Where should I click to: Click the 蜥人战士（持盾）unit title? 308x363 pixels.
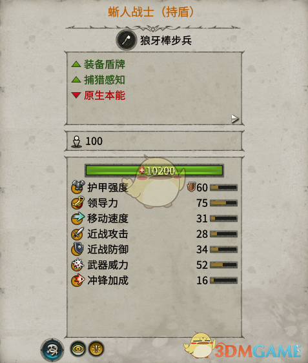coord(151,12)
